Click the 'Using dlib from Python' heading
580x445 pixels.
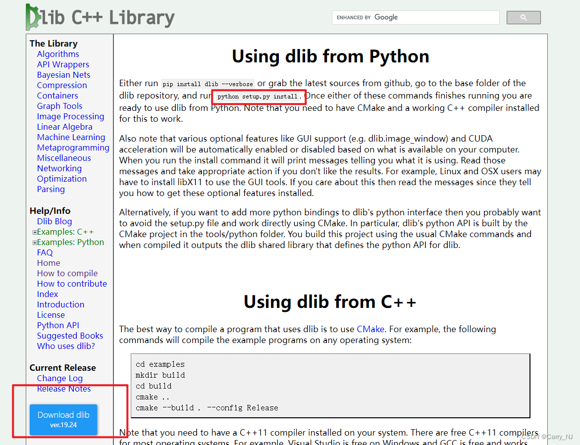(330, 56)
